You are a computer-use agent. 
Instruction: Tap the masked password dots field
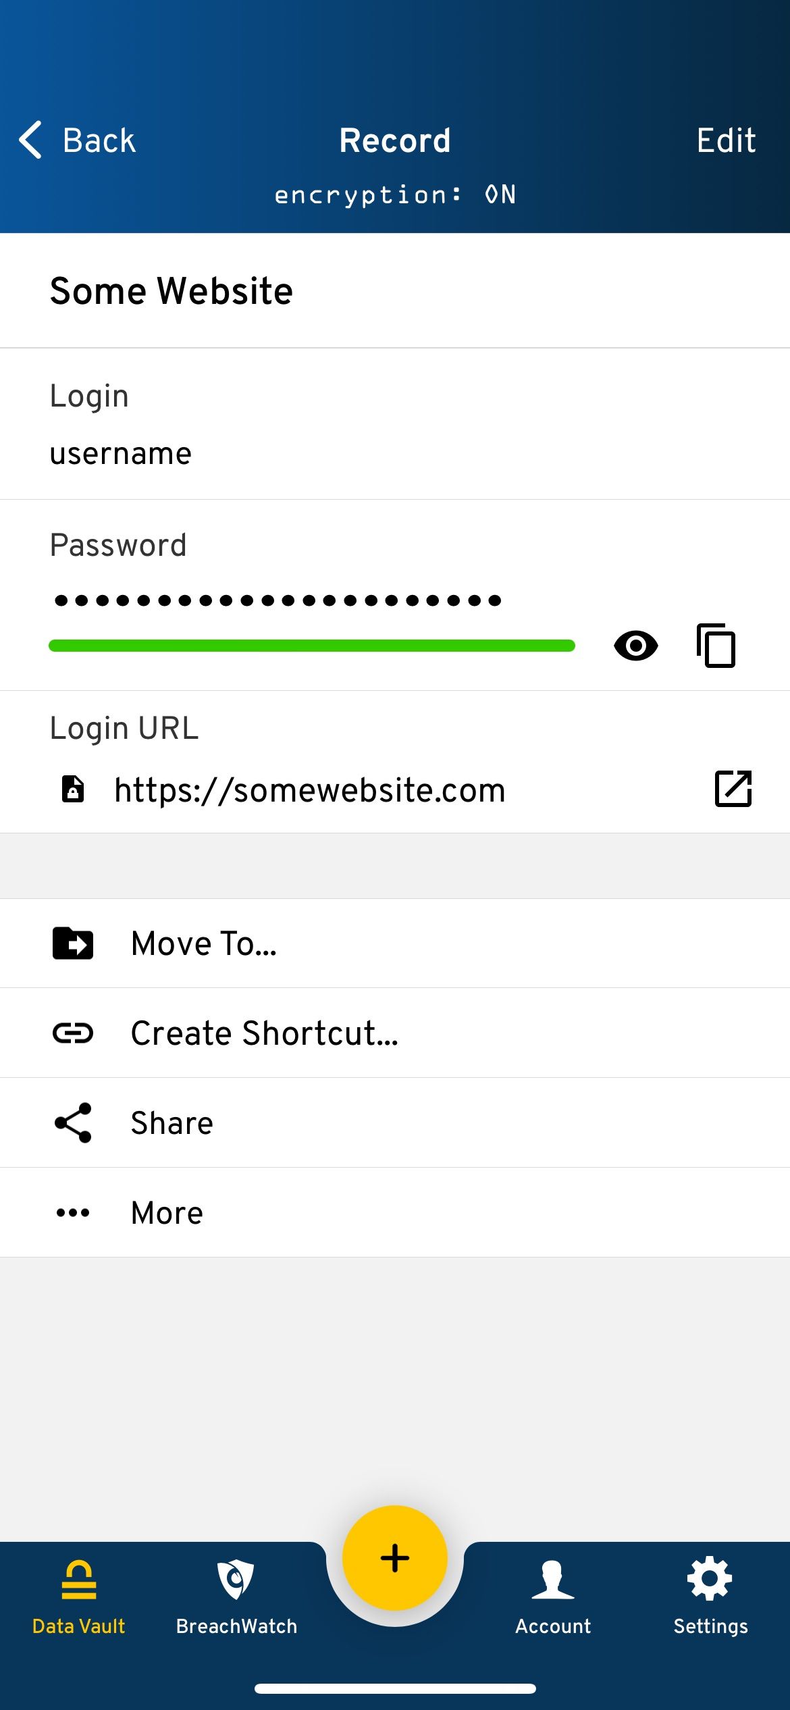click(278, 600)
